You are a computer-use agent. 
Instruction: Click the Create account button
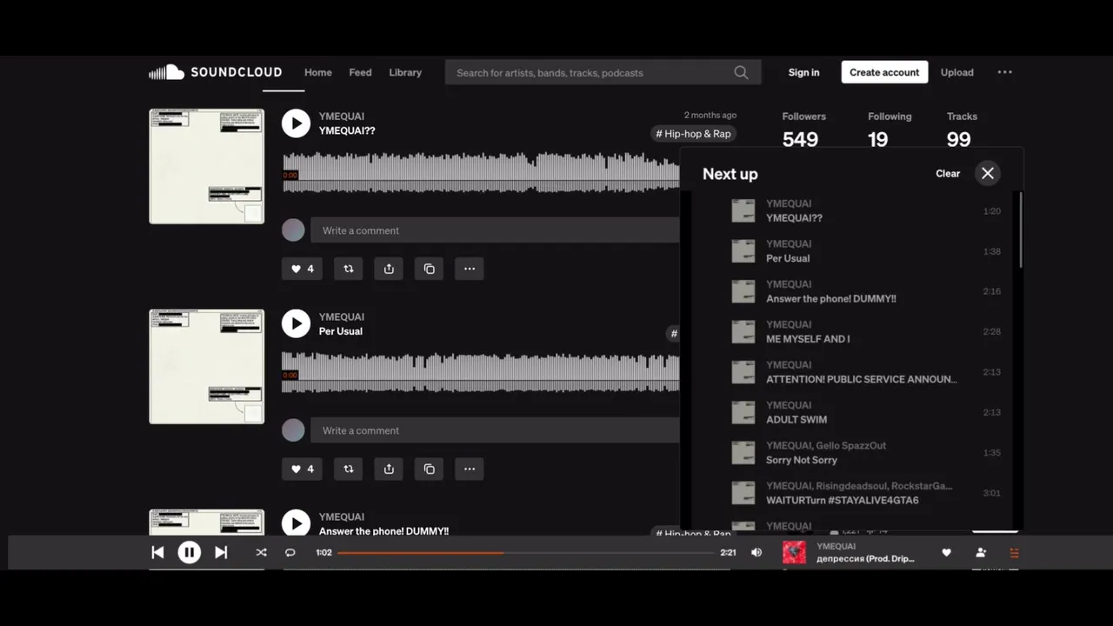(x=884, y=72)
